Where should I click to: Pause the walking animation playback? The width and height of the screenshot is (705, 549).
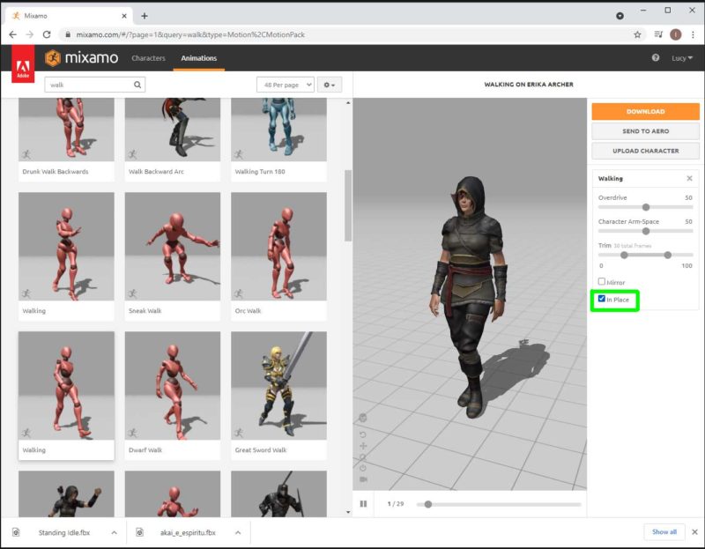364,504
